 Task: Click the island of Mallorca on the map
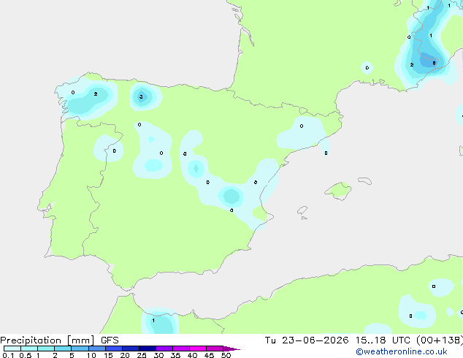pyautogui.click(x=339, y=191)
